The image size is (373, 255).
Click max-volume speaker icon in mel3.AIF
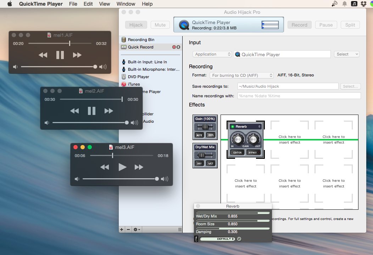165,179
